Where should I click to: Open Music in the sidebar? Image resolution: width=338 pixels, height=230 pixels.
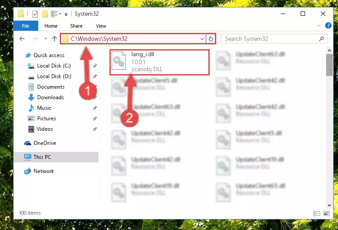pyautogui.click(x=44, y=108)
